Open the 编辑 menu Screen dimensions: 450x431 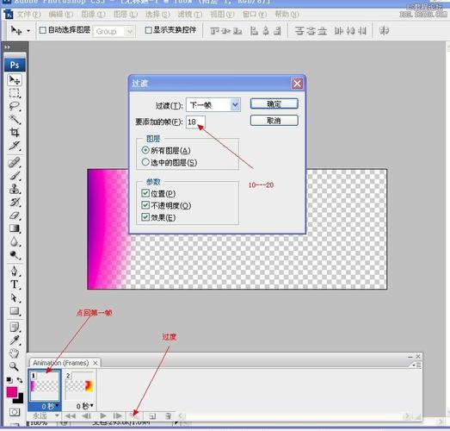pos(60,14)
